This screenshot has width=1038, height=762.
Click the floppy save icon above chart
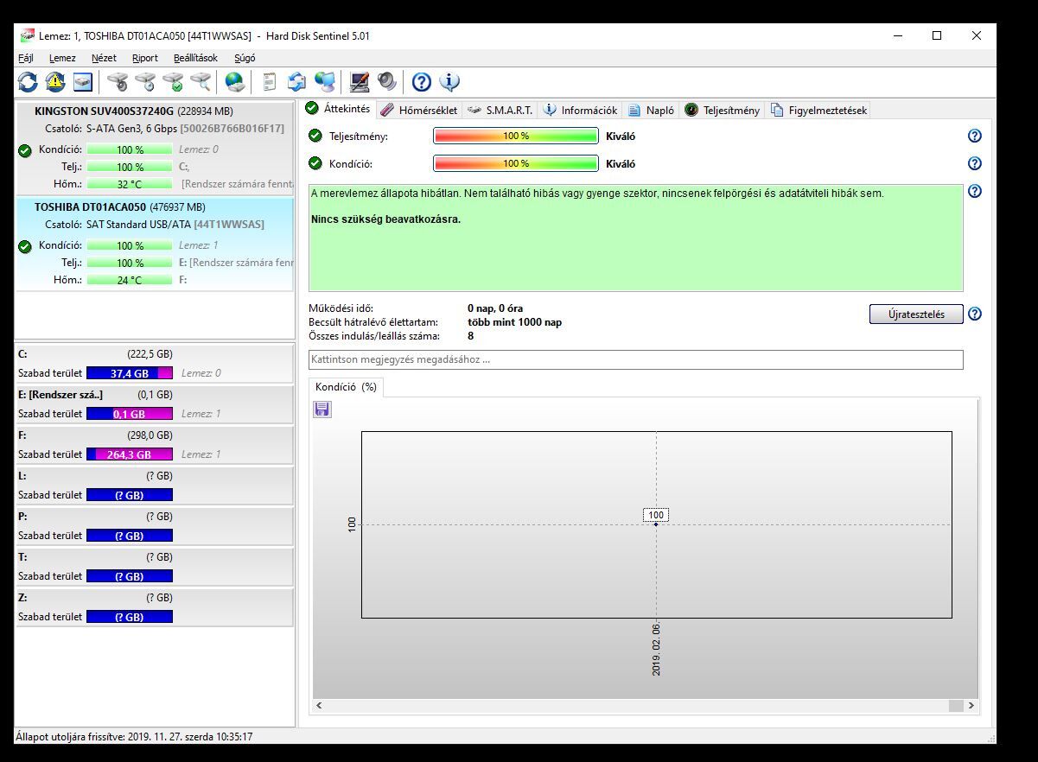(322, 409)
